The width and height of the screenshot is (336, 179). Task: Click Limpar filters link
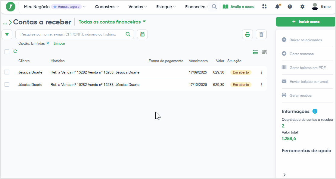click(59, 43)
